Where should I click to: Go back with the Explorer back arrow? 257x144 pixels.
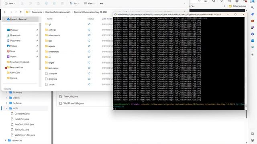(5, 12)
